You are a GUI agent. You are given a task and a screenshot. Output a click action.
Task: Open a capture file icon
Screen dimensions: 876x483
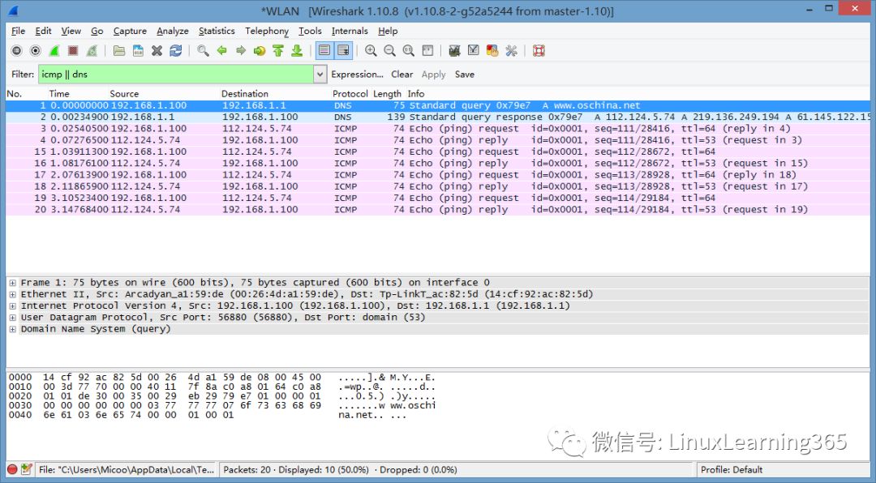(119, 51)
